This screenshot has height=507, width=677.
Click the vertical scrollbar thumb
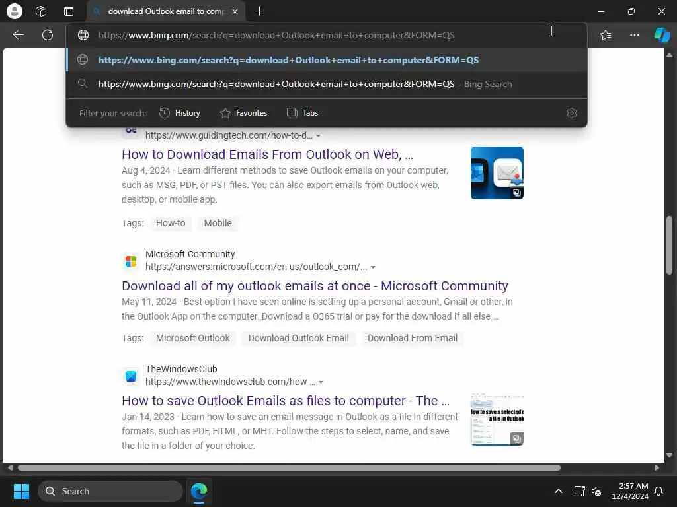click(669, 245)
